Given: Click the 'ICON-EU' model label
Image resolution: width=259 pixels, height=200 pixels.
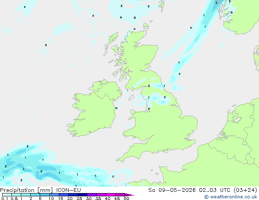Looking at the screenshot, I should 68,190.
